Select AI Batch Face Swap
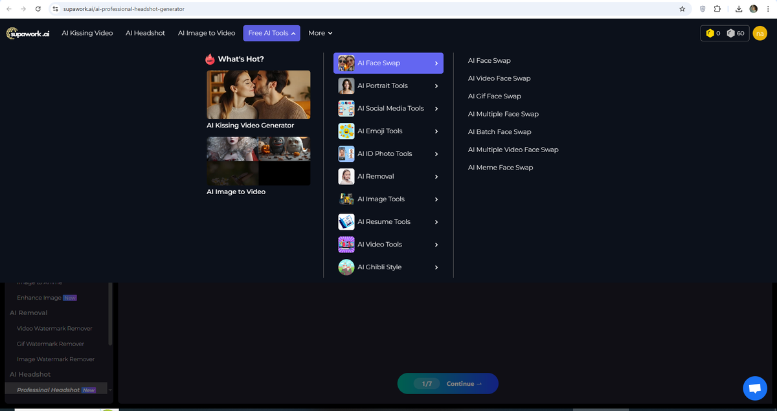This screenshot has width=777, height=411. [500, 131]
